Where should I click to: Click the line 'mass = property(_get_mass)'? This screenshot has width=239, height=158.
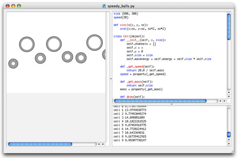141,89
